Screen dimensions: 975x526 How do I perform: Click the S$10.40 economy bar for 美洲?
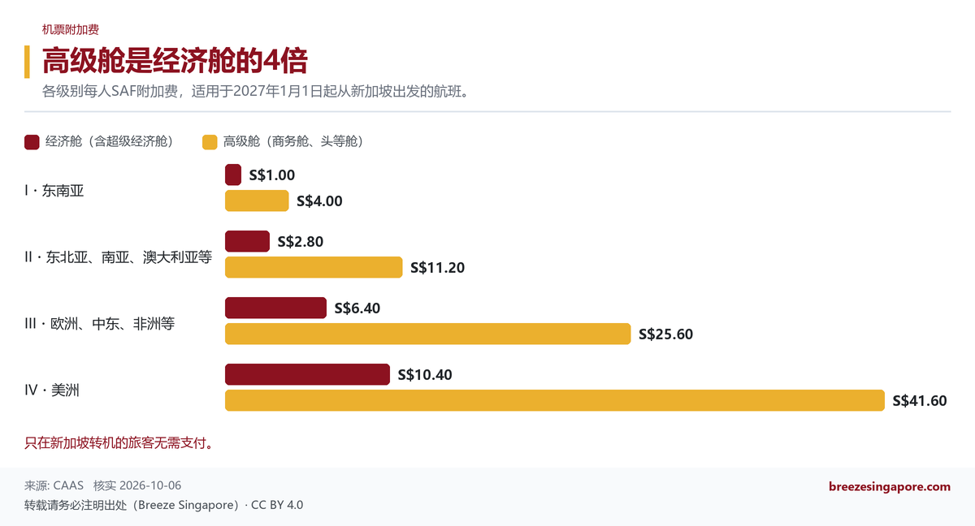click(x=307, y=374)
